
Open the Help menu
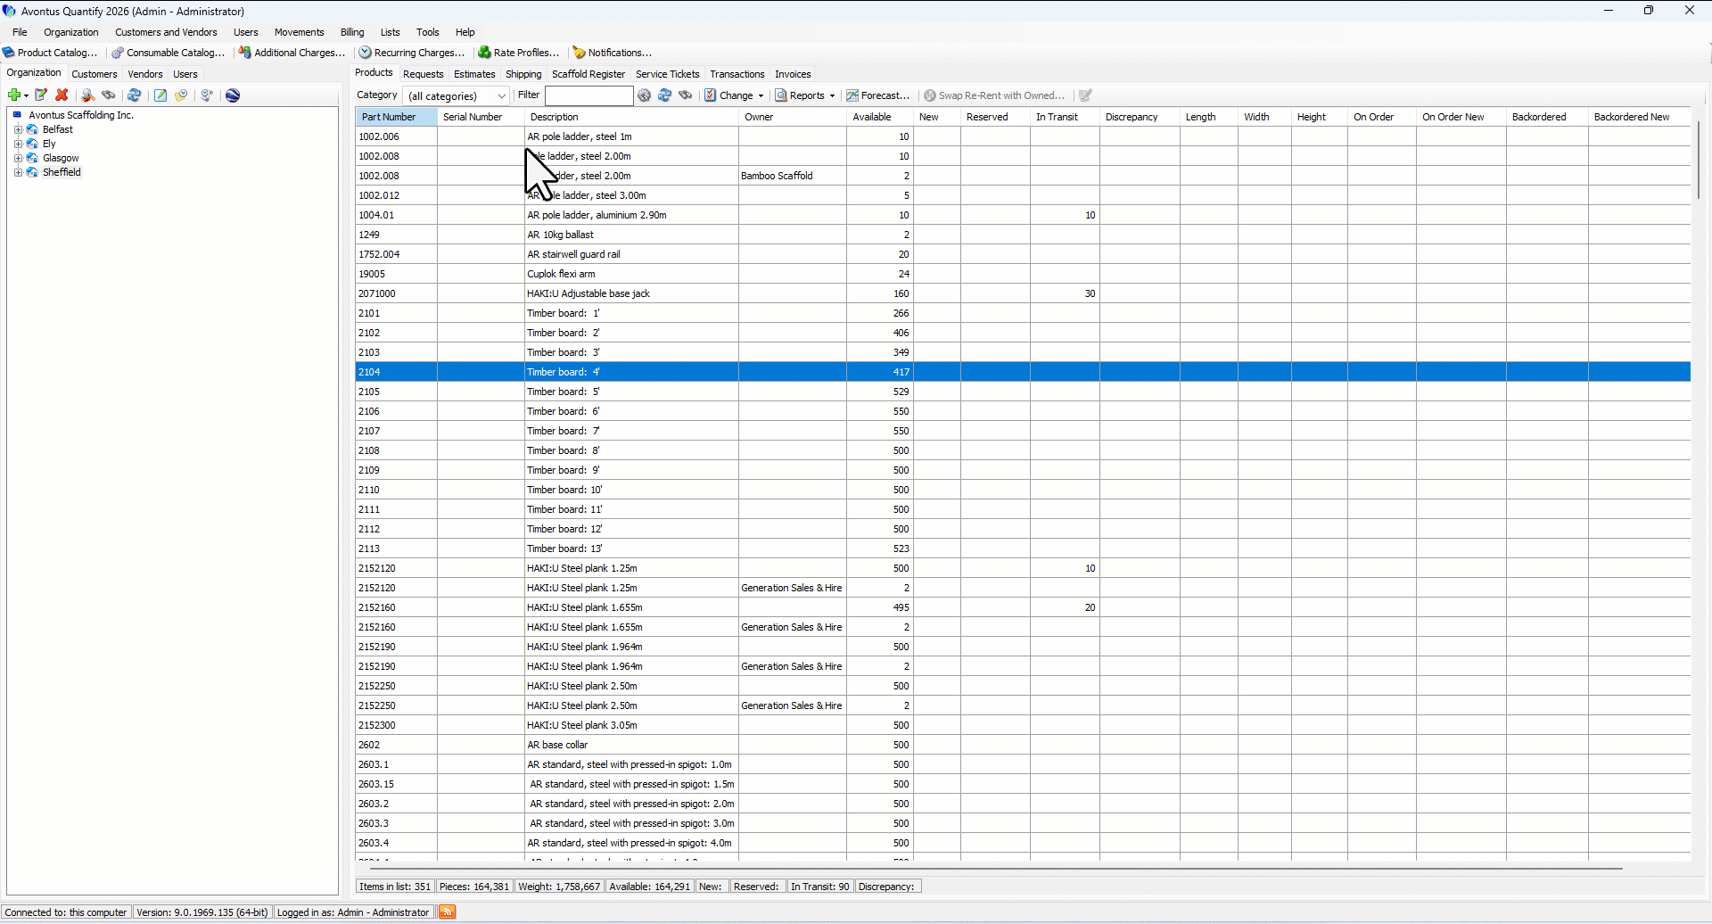[465, 32]
